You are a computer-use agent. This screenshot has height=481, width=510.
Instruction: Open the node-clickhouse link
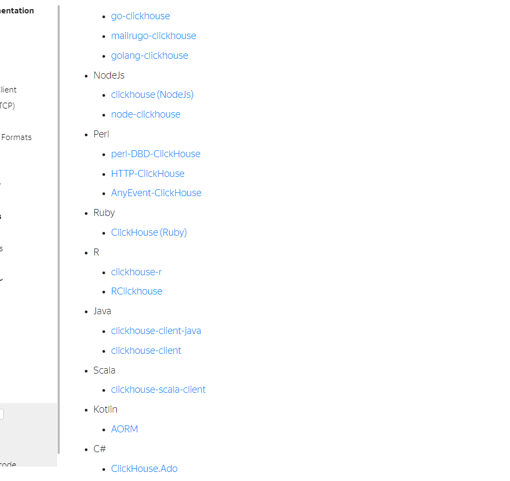coord(146,114)
